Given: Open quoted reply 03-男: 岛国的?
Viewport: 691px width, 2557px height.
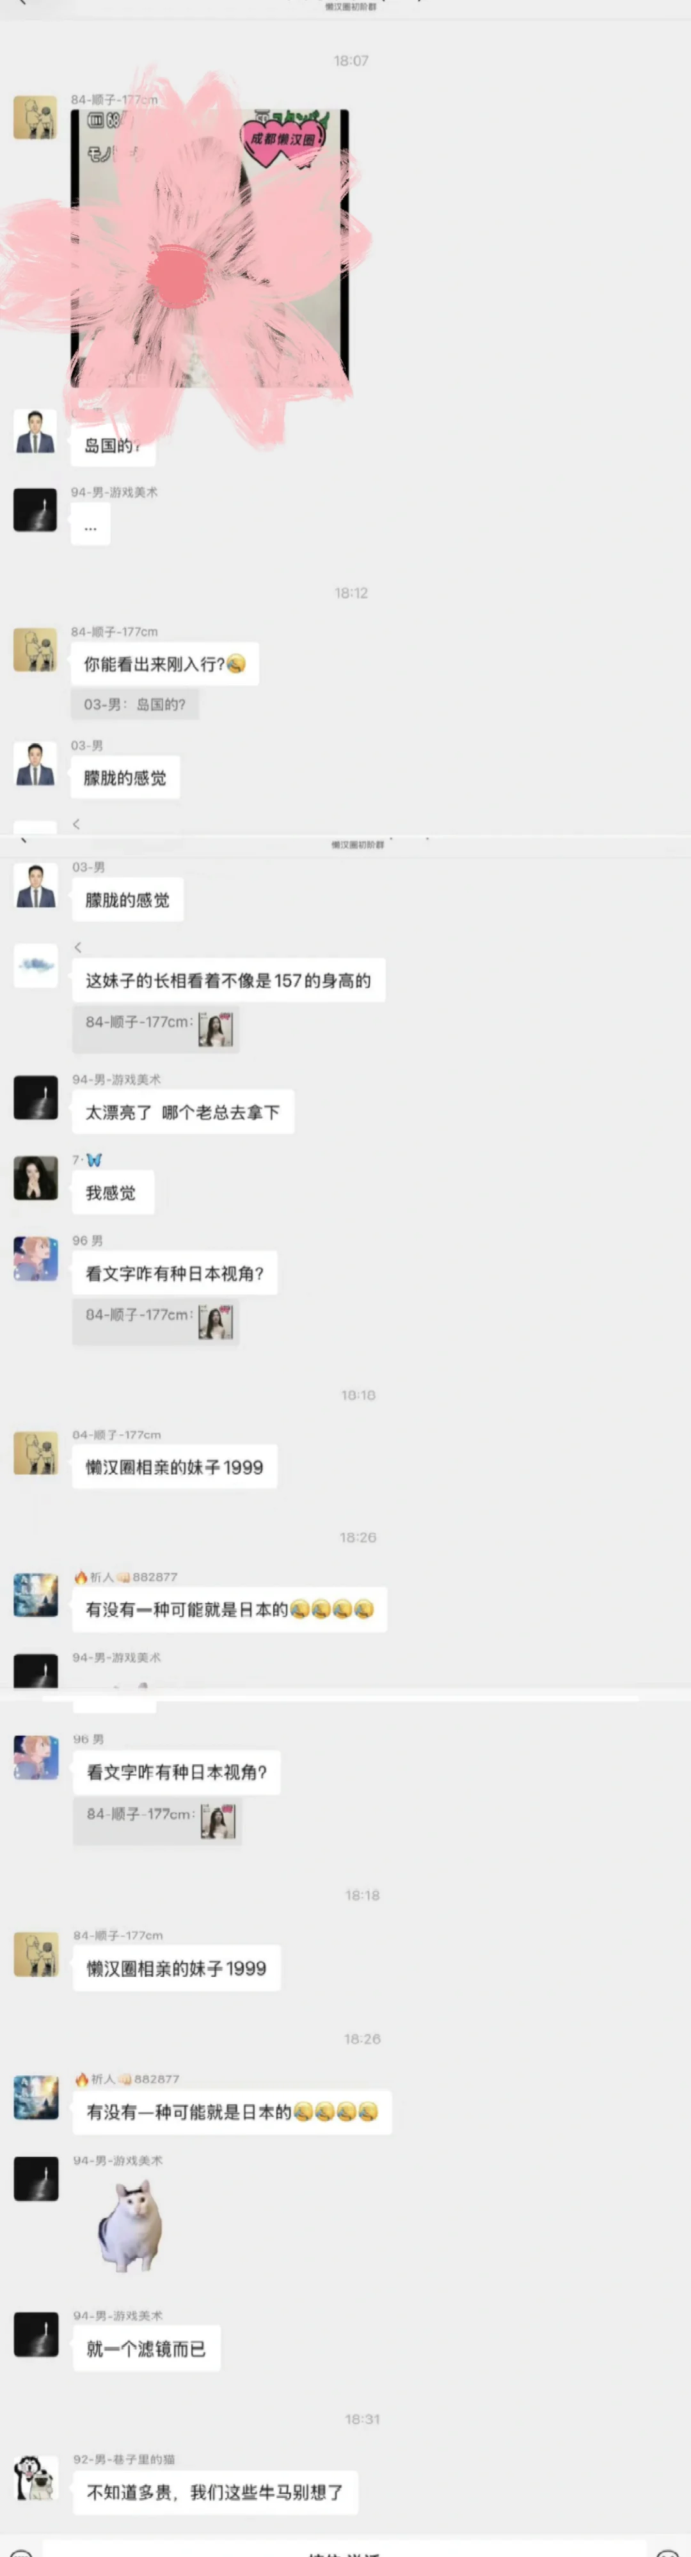Looking at the screenshot, I should click(134, 704).
